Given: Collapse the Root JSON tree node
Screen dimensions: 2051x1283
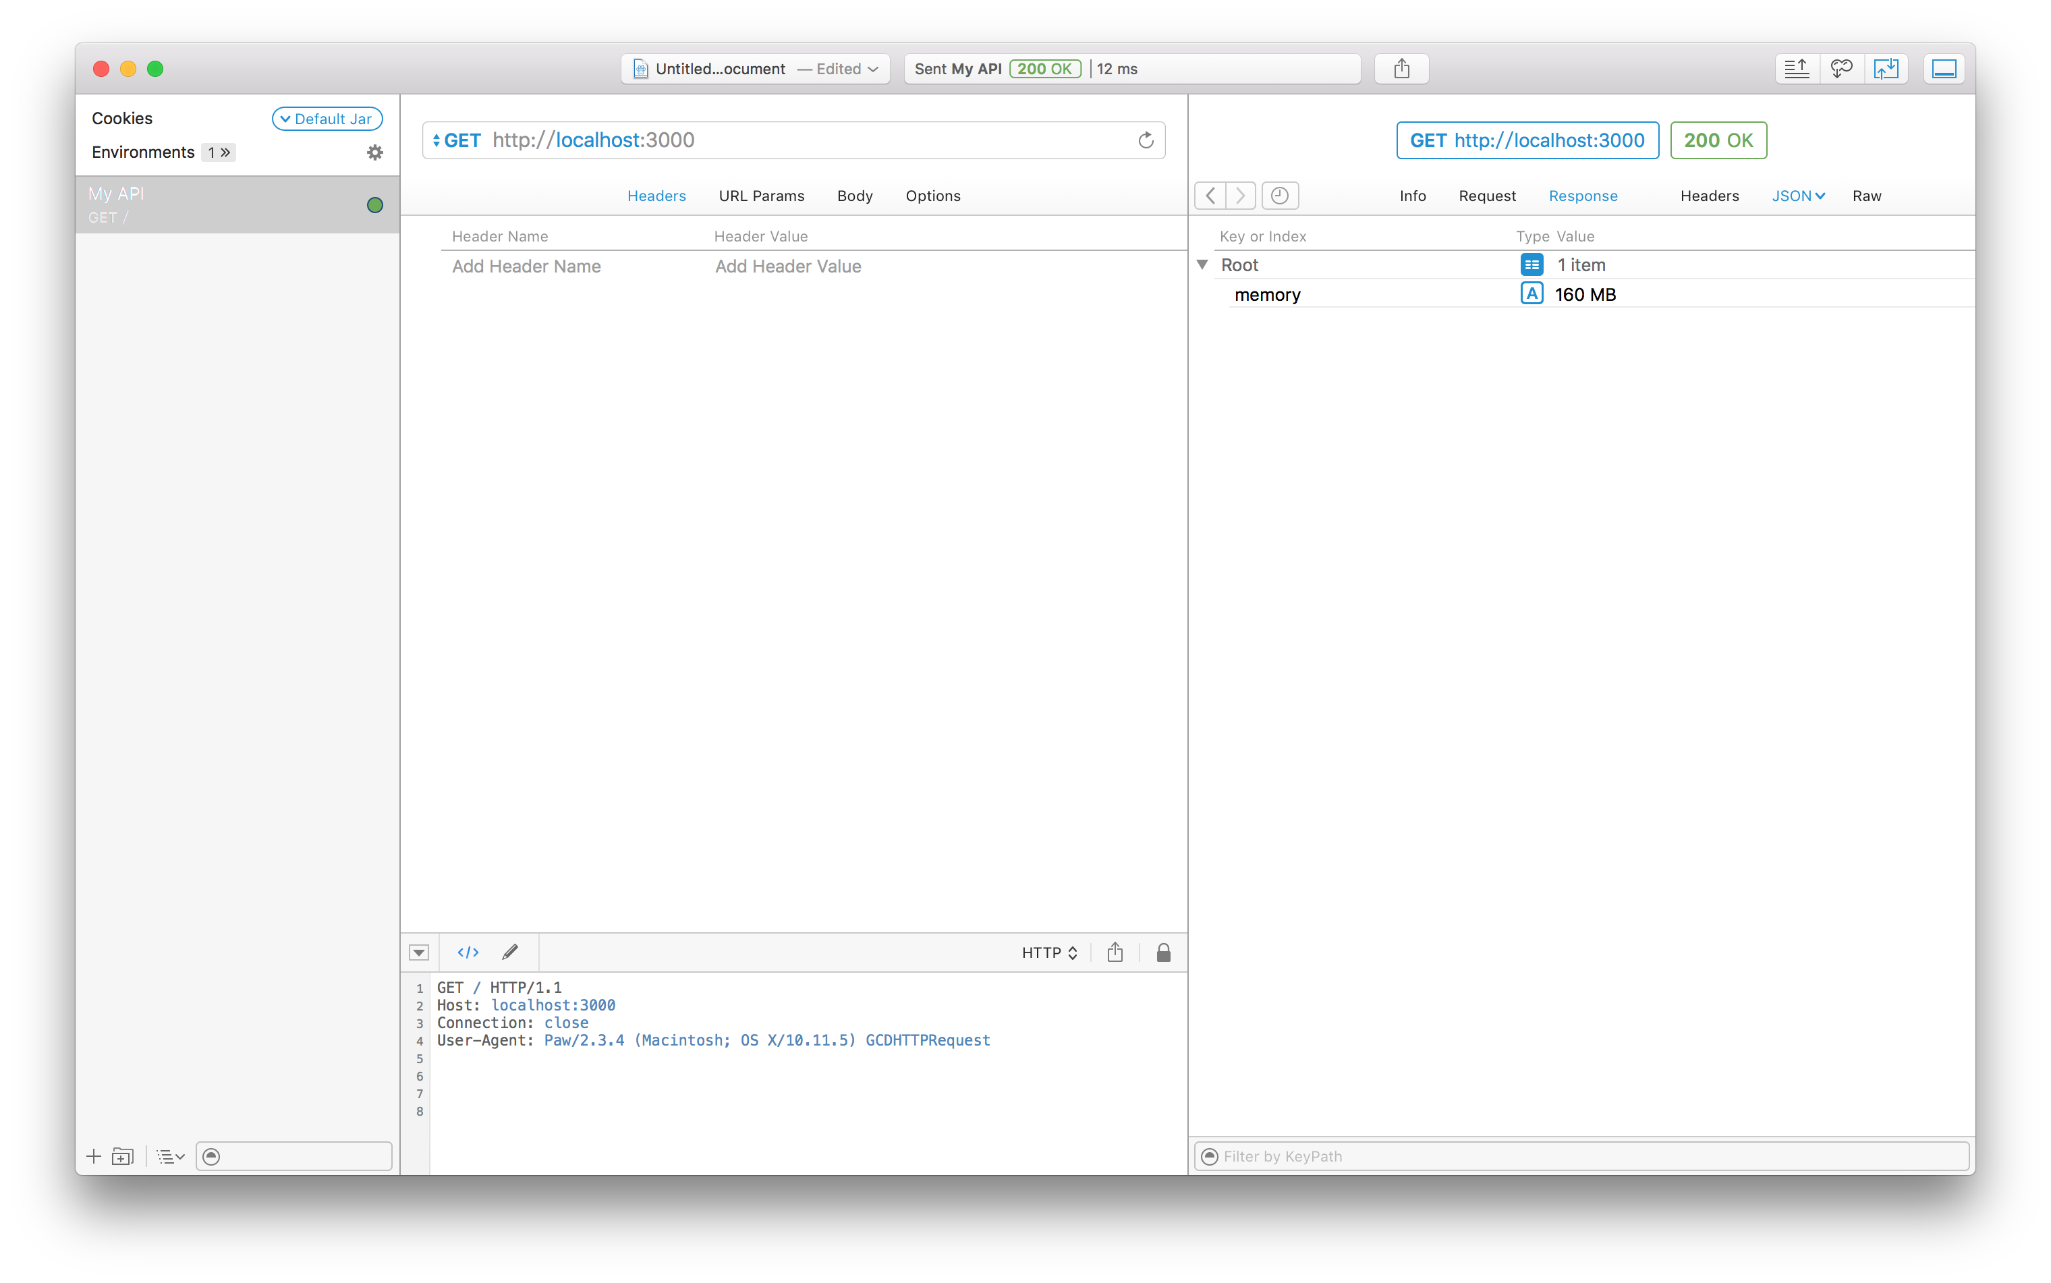Looking at the screenshot, I should pos(1202,264).
